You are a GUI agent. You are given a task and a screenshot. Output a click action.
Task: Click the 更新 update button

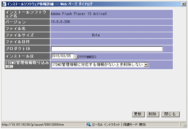tap(138, 114)
